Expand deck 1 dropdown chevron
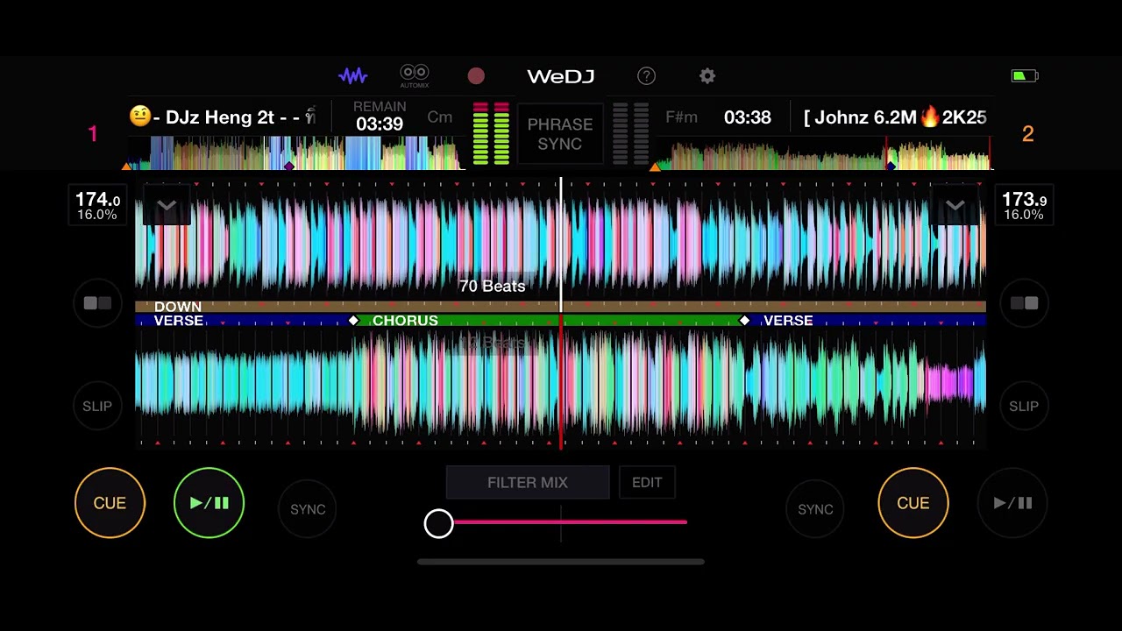 click(167, 207)
